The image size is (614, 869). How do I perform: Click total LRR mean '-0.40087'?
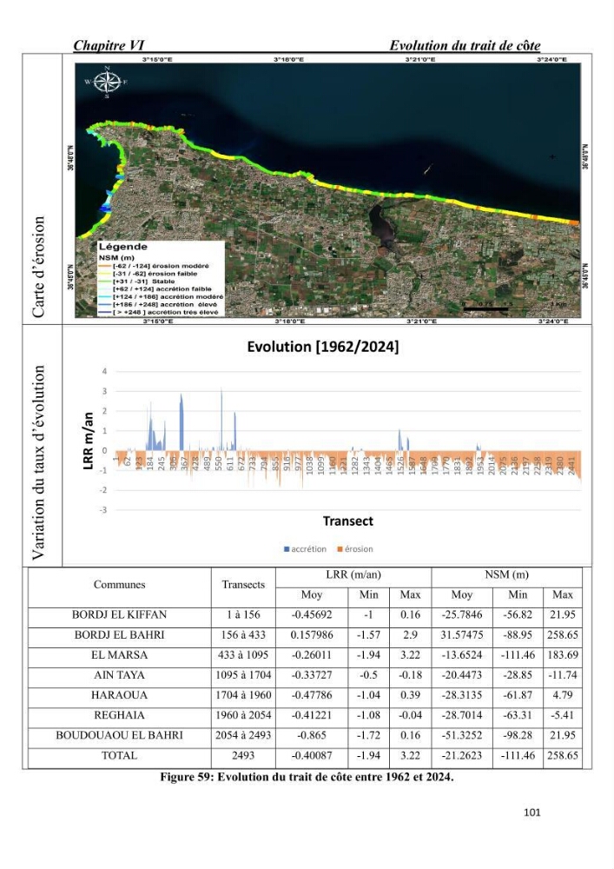point(312,755)
